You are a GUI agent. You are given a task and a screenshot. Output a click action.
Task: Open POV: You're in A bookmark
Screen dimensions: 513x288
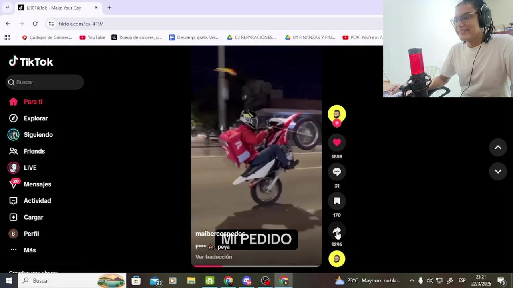click(362, 37)
